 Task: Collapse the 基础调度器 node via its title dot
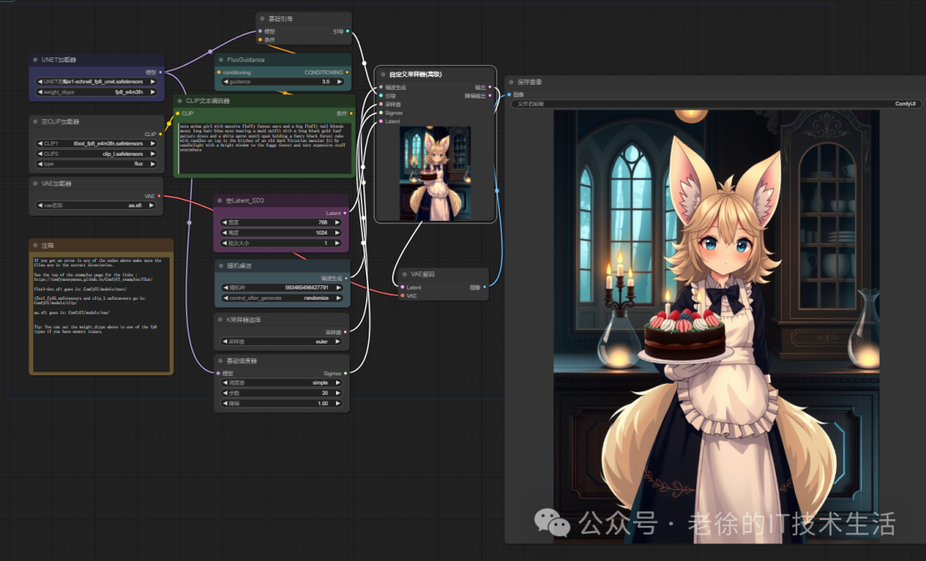click(x=220, y=361)
